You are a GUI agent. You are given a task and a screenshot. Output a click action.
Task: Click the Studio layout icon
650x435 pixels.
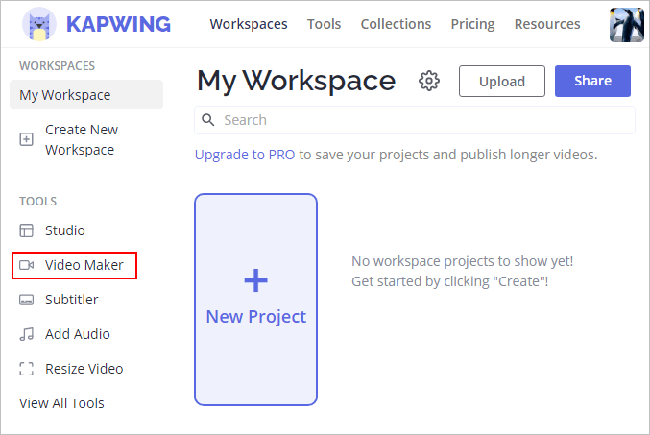pyautogui.click(x=27, y=230)
